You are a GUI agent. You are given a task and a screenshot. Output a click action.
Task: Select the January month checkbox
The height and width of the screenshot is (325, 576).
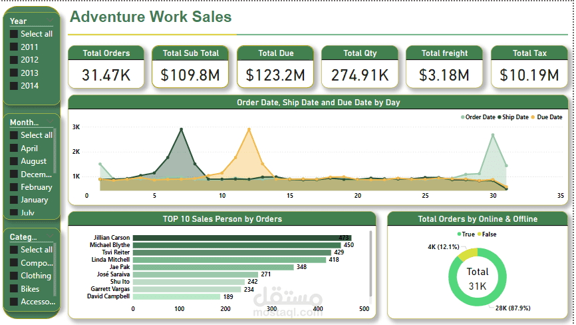click(x=14, y=200)
